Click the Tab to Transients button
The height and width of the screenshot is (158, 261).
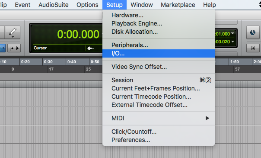tap(14, 48)
